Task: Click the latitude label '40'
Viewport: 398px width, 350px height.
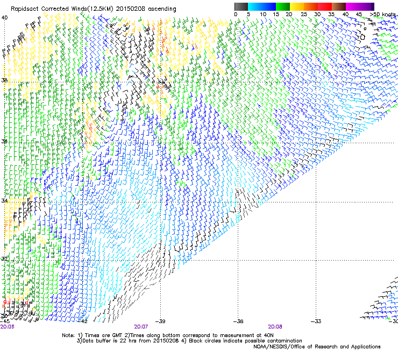Action: [x=4, y=18]
